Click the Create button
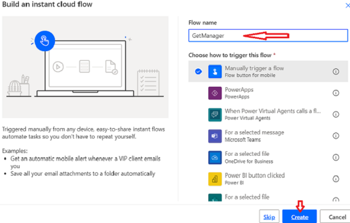 (x=299, y=217)
